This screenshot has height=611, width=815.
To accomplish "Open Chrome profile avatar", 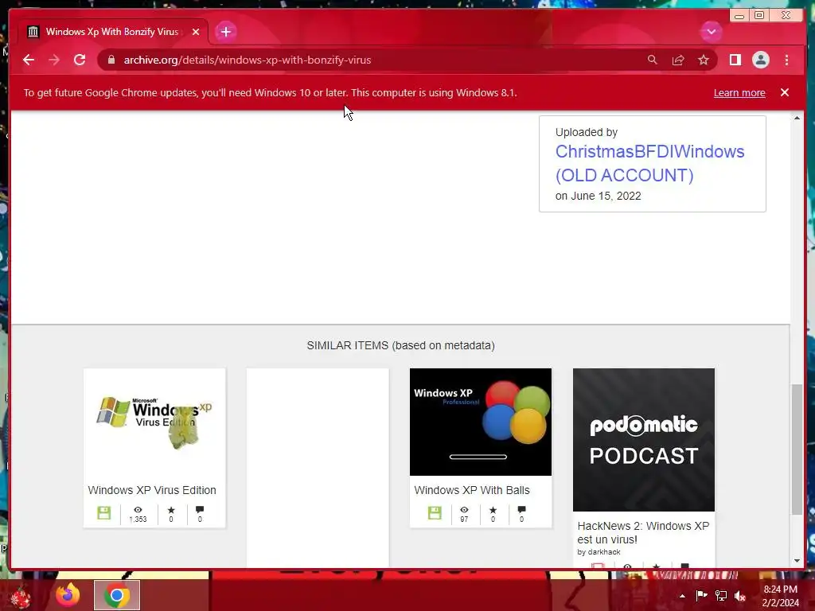I will tap(760, 60).
